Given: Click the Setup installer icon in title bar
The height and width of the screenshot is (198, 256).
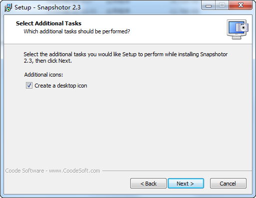Looking at the screenshot, I should pyautogui.click(x=8, y=7).
